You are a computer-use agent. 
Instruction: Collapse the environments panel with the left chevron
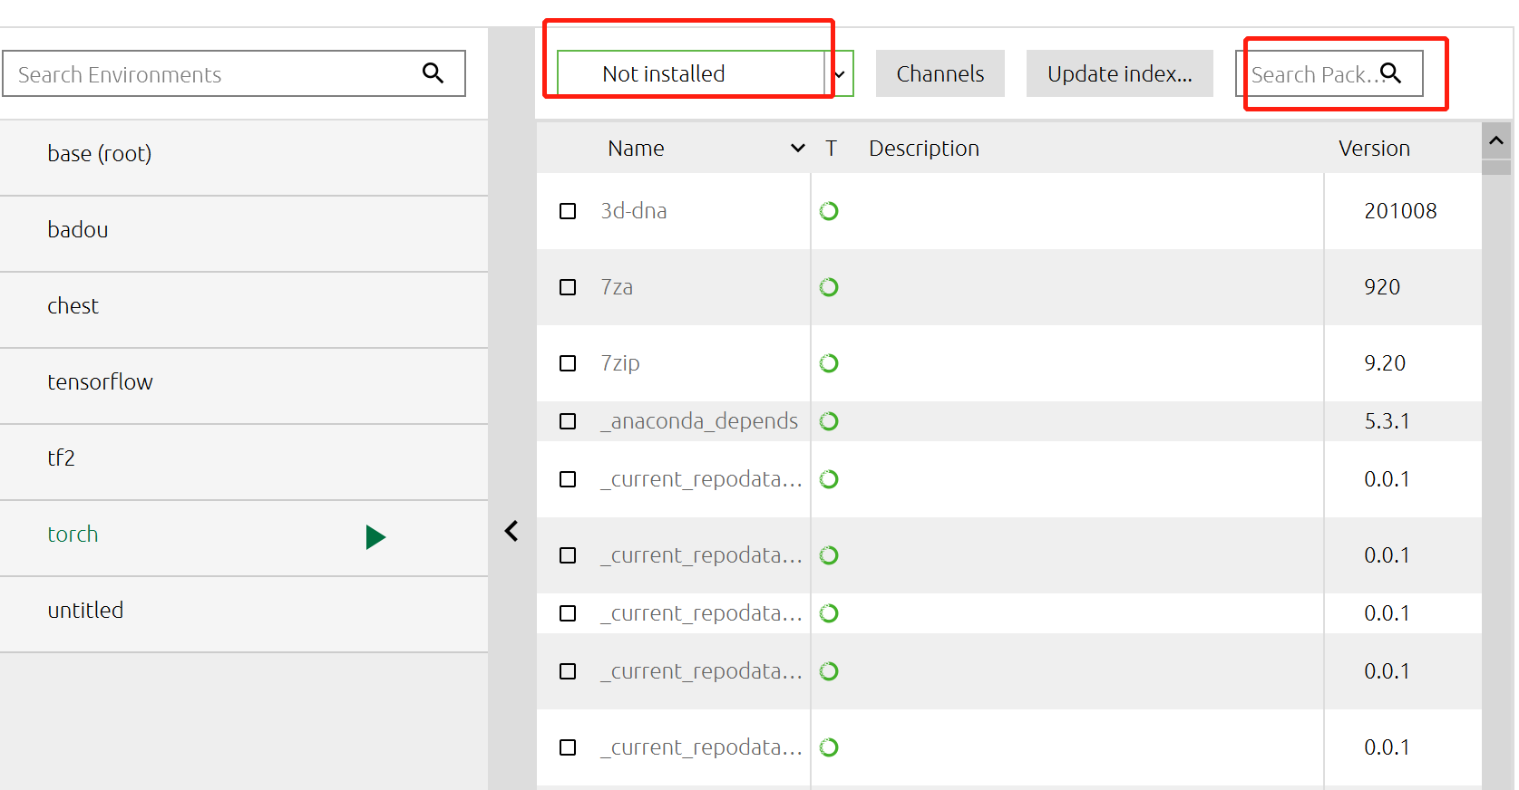tap(511, 531)
